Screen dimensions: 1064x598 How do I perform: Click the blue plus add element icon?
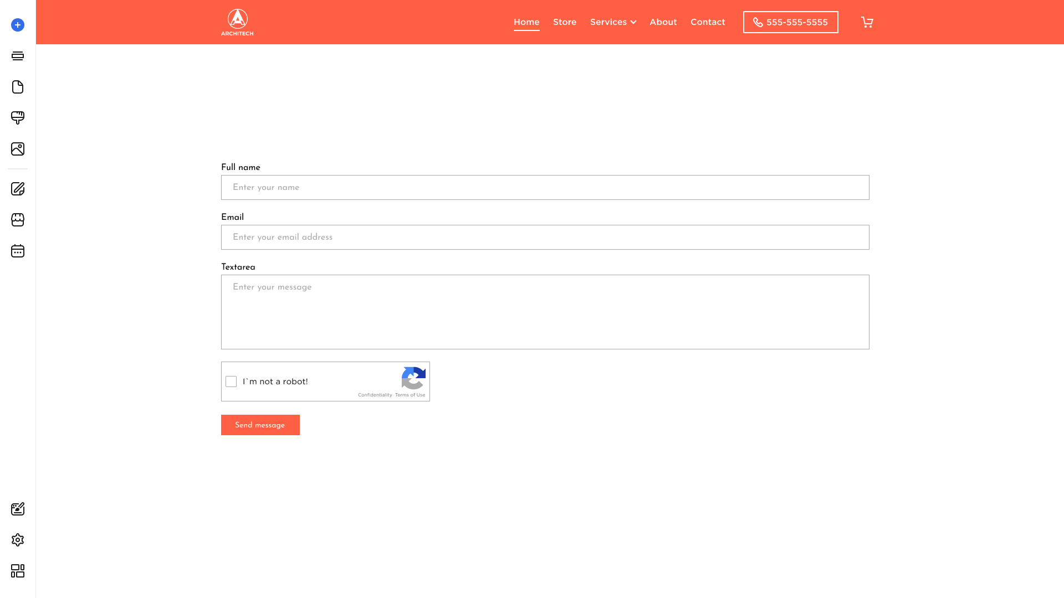coord(18,25)
